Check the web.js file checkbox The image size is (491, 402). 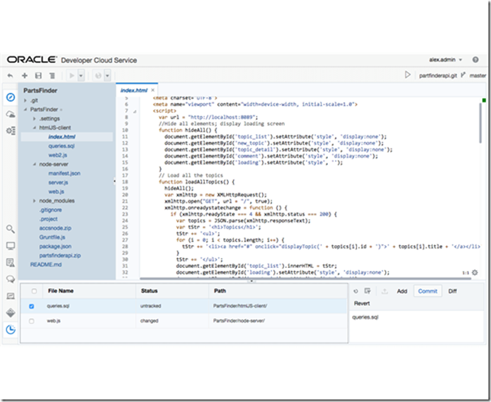coord(32,321)
